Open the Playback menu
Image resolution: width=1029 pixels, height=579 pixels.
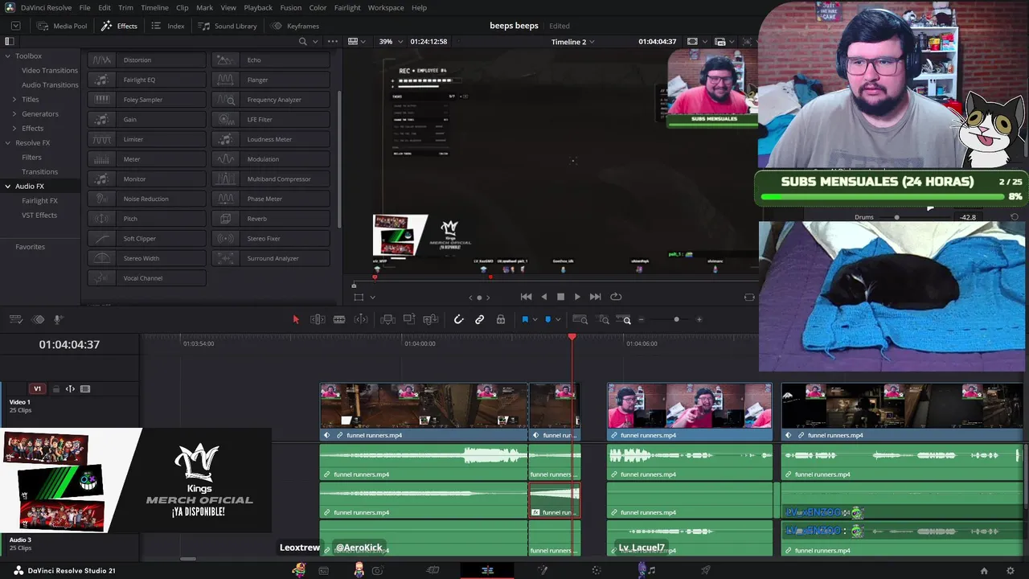click(258, 7)
